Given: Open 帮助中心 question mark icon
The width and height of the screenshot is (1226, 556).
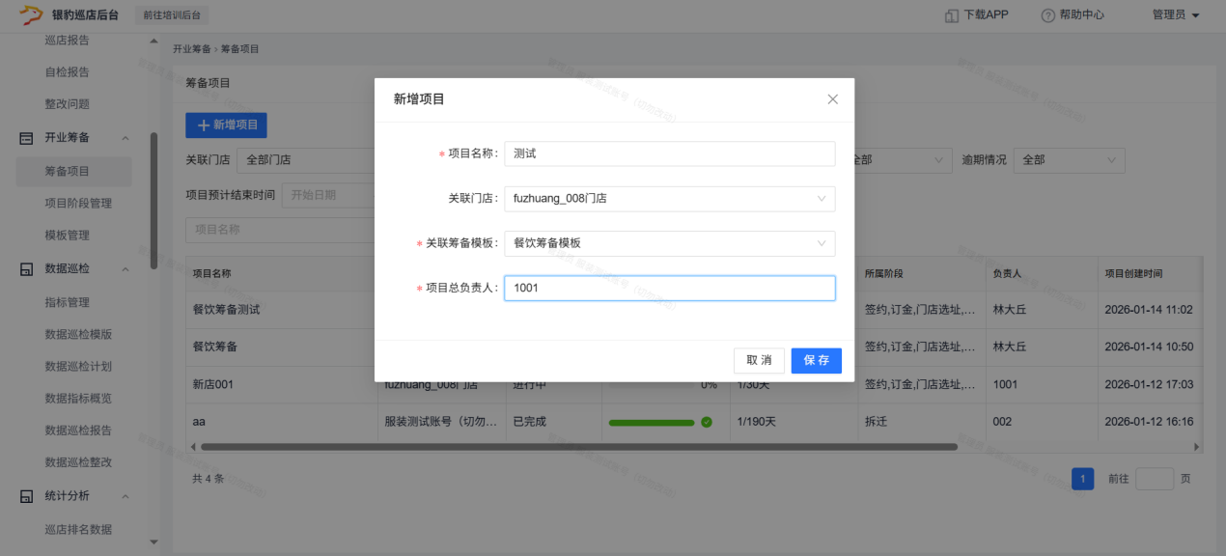Looking at the screenshot, I should tap(1047, 15).
